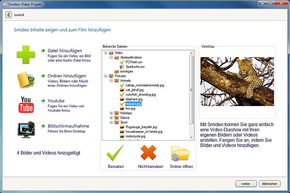The height and width of the screenshot is (193, 290).
Task: Click the green checkmark Benutzen icon
Action: (x=115, y=153)
